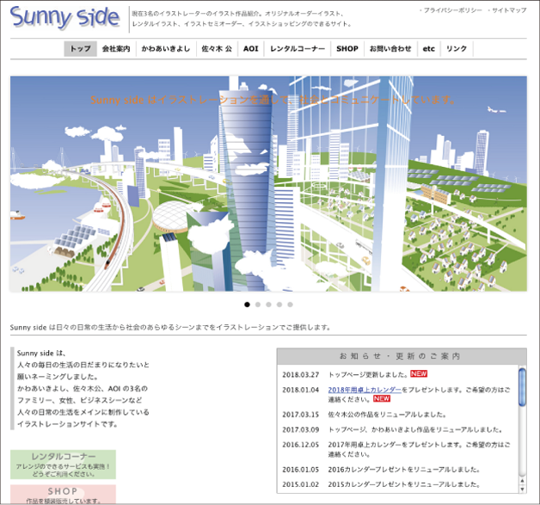
Task: Click the date 2018.01.04
Action: 301,390
